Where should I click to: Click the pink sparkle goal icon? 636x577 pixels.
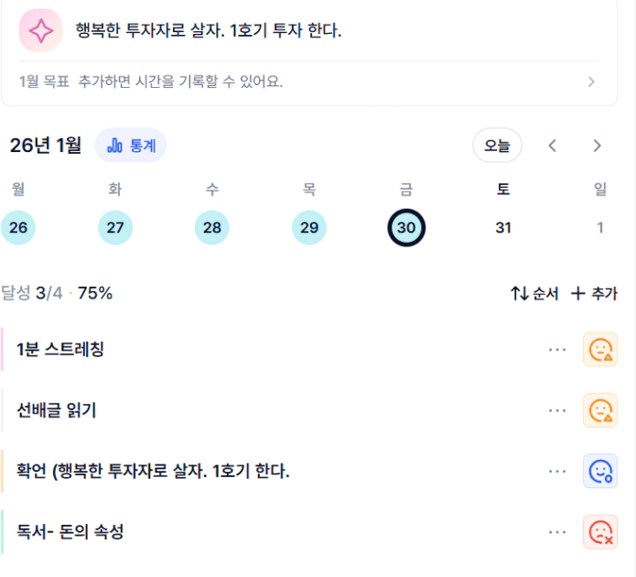coord(40,30)
